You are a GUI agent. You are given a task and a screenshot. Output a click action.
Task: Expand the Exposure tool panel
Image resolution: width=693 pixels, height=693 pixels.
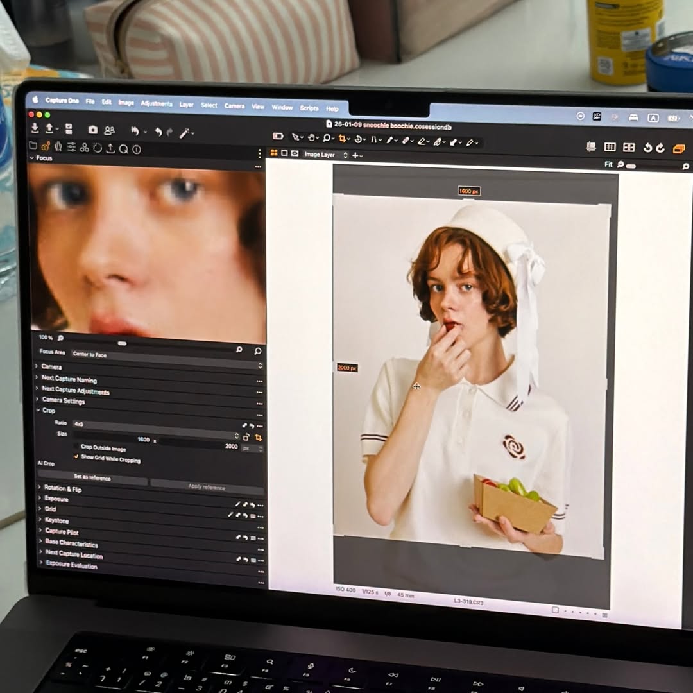pyautogui.click(x=56, y=499)
